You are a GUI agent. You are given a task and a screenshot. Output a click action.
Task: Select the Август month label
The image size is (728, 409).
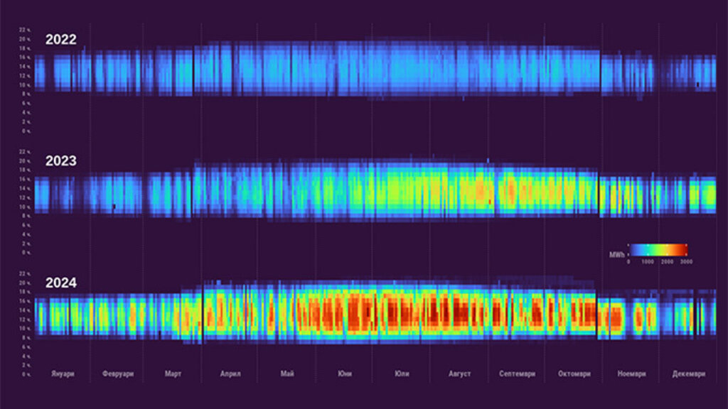[x=460, y=373]
